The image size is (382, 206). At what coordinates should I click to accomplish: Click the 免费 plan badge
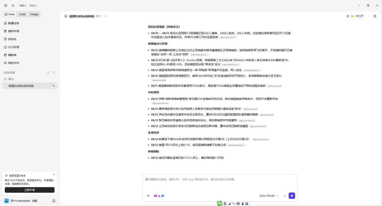[x=35, y=201]
